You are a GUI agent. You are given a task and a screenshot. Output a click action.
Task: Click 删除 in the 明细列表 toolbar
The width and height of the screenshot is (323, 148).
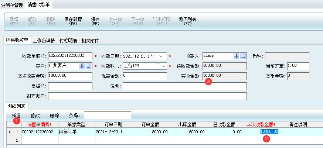pos(54,116)
